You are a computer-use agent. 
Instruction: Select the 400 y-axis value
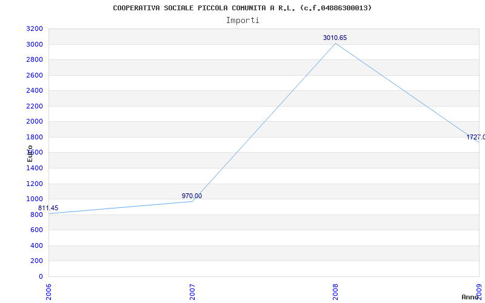[36, 246]
